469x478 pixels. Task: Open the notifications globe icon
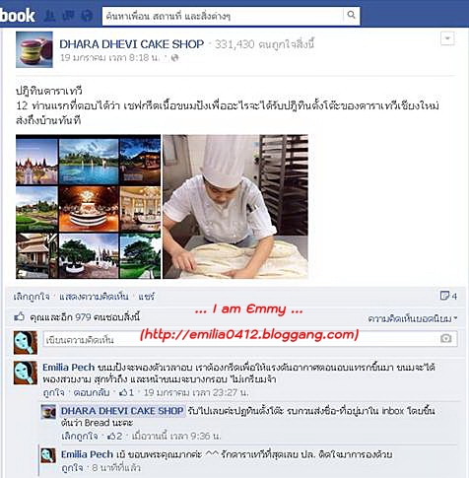point(87,16)
